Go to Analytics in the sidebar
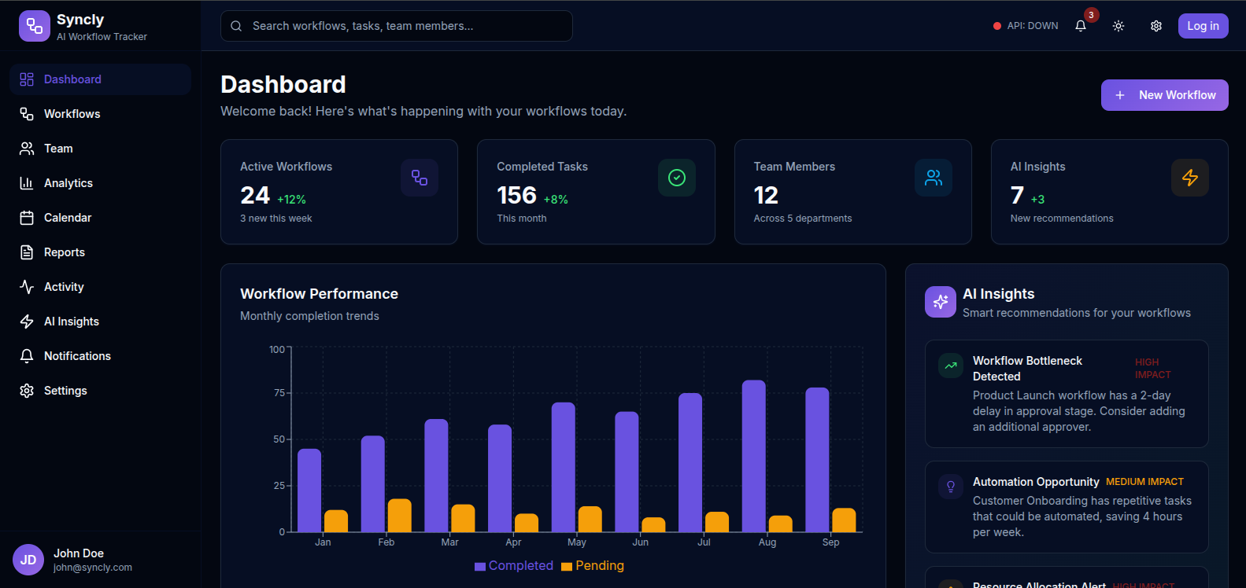The image size is (1246, 588). [68, 183]
